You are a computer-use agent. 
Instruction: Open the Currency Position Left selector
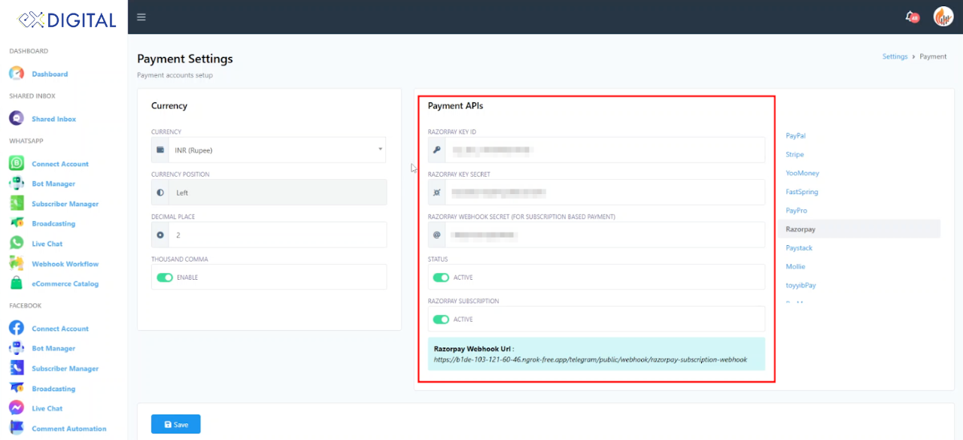point(278,193)
